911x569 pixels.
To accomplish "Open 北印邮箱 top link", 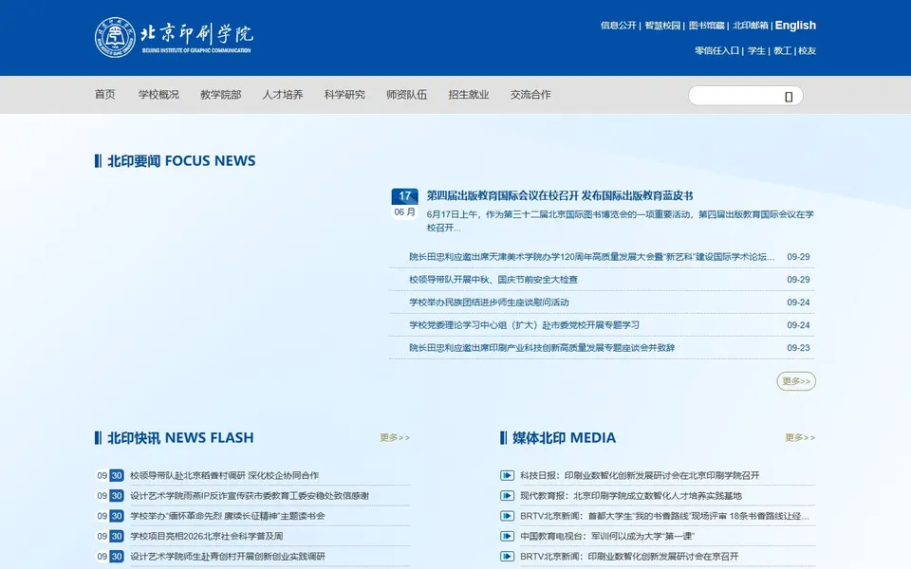I will (751, 26).
